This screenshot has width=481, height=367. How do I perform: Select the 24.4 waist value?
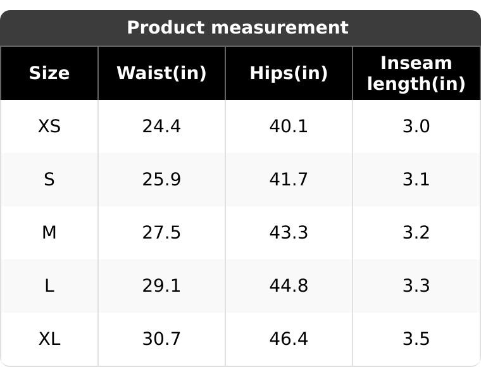point(161,127)
